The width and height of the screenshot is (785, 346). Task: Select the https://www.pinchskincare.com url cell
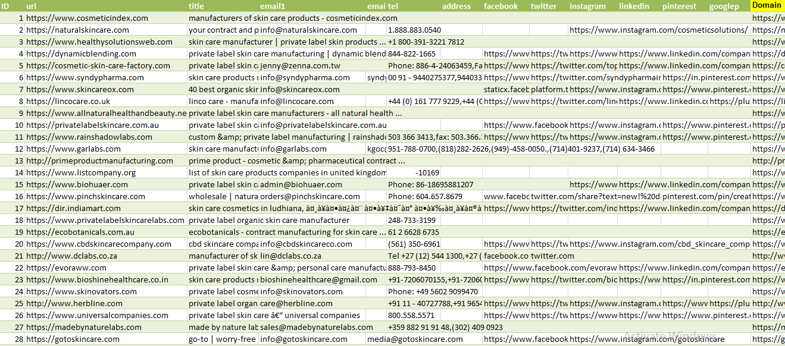tap(106, 196)
